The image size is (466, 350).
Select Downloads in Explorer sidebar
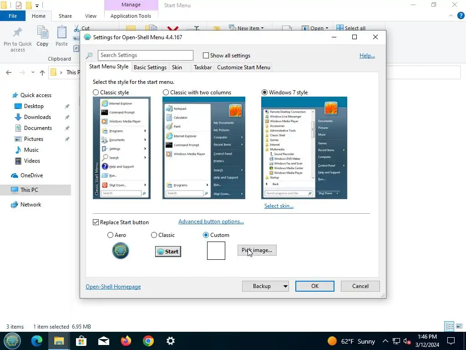pos(37,117)
